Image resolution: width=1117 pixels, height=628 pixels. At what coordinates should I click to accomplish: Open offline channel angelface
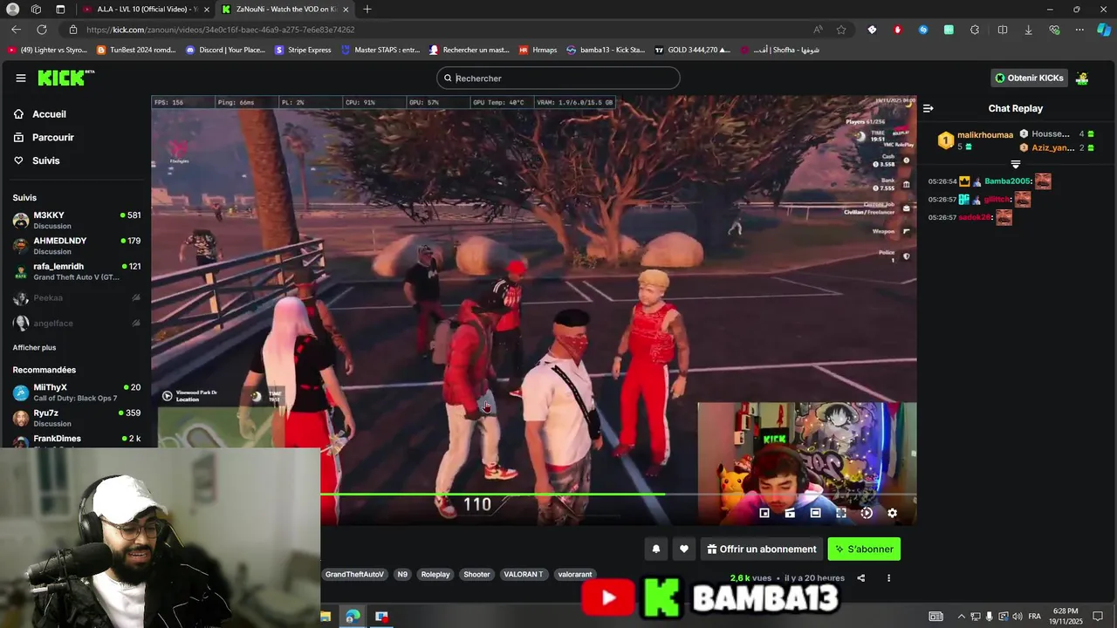(x=77, y=323)
